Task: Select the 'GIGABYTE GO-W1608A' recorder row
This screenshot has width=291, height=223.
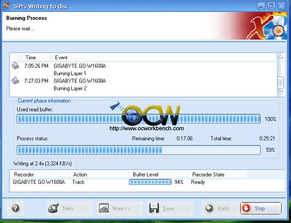Action: pos(147,182)
